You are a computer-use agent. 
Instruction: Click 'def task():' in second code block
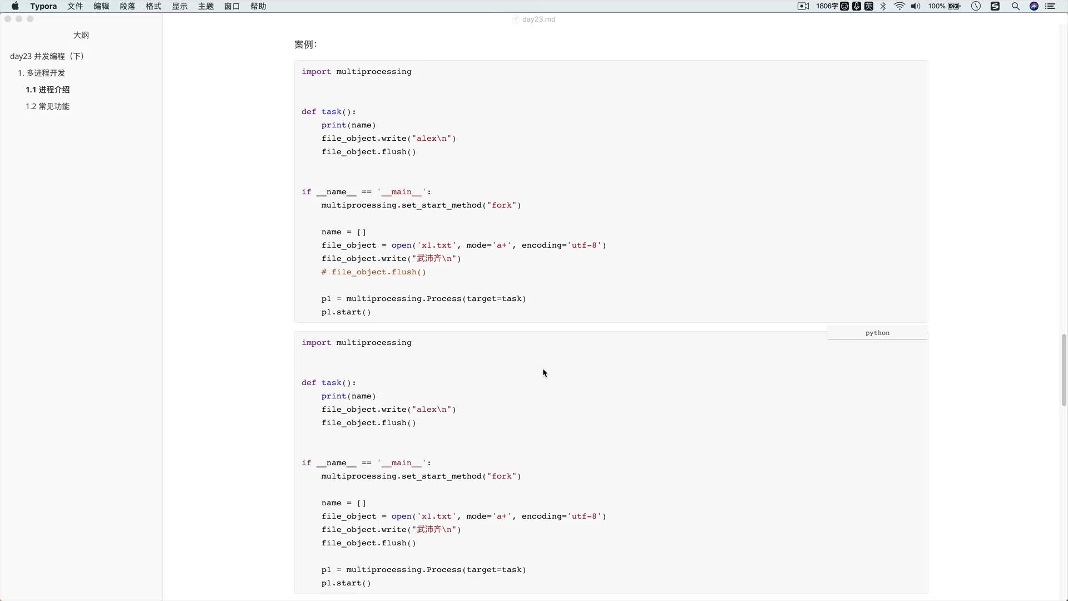(x=329, y=383)
